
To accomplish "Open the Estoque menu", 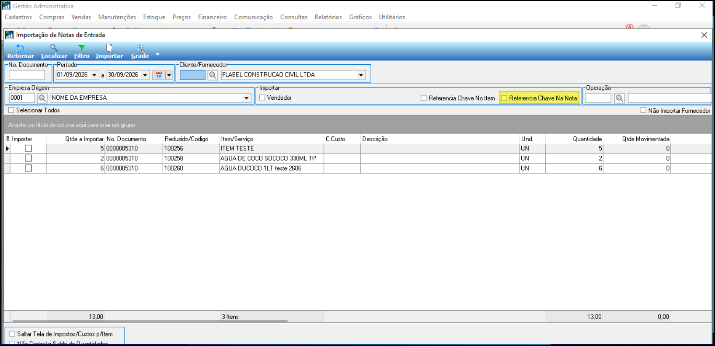I will [x=154, y=17].
